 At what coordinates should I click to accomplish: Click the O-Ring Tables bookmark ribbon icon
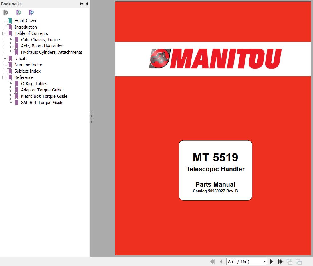point(17,84)
